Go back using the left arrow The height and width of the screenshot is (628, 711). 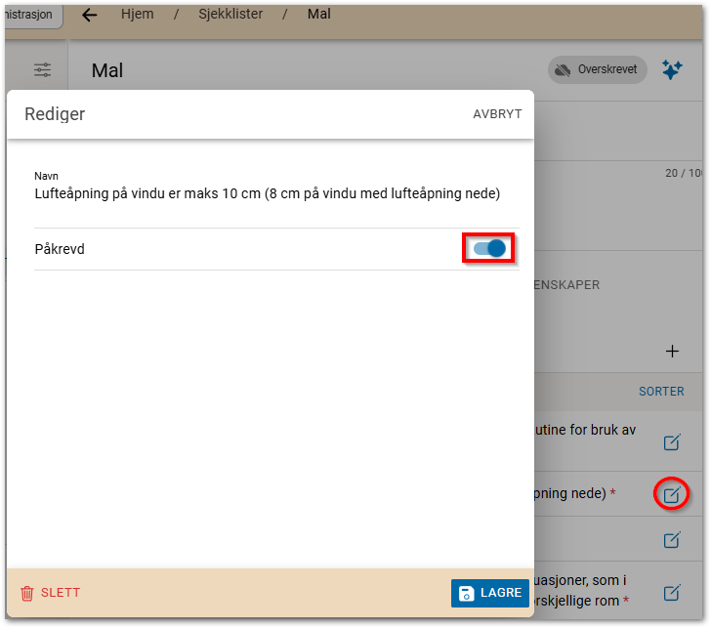pyautogui.click(x=90, y=15)
